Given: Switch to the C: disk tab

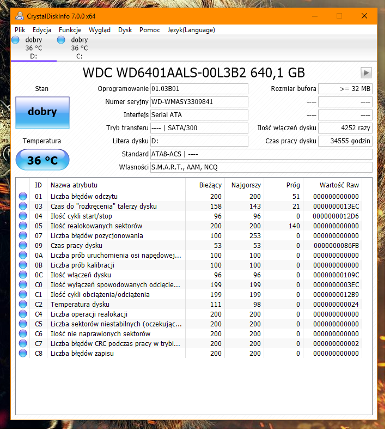Looking at the screenshot, I should pyautogui.click(x=80, y=48).
